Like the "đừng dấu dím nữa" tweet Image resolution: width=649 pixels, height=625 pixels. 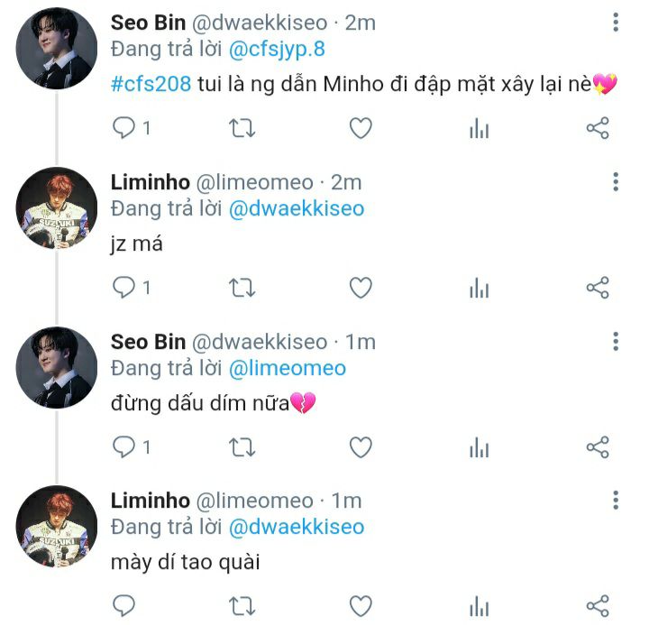point(361,447)
